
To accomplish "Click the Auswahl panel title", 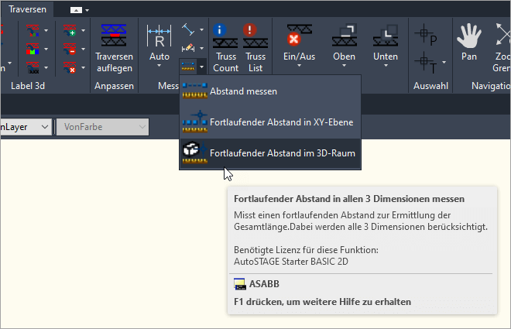I will 430,86.
